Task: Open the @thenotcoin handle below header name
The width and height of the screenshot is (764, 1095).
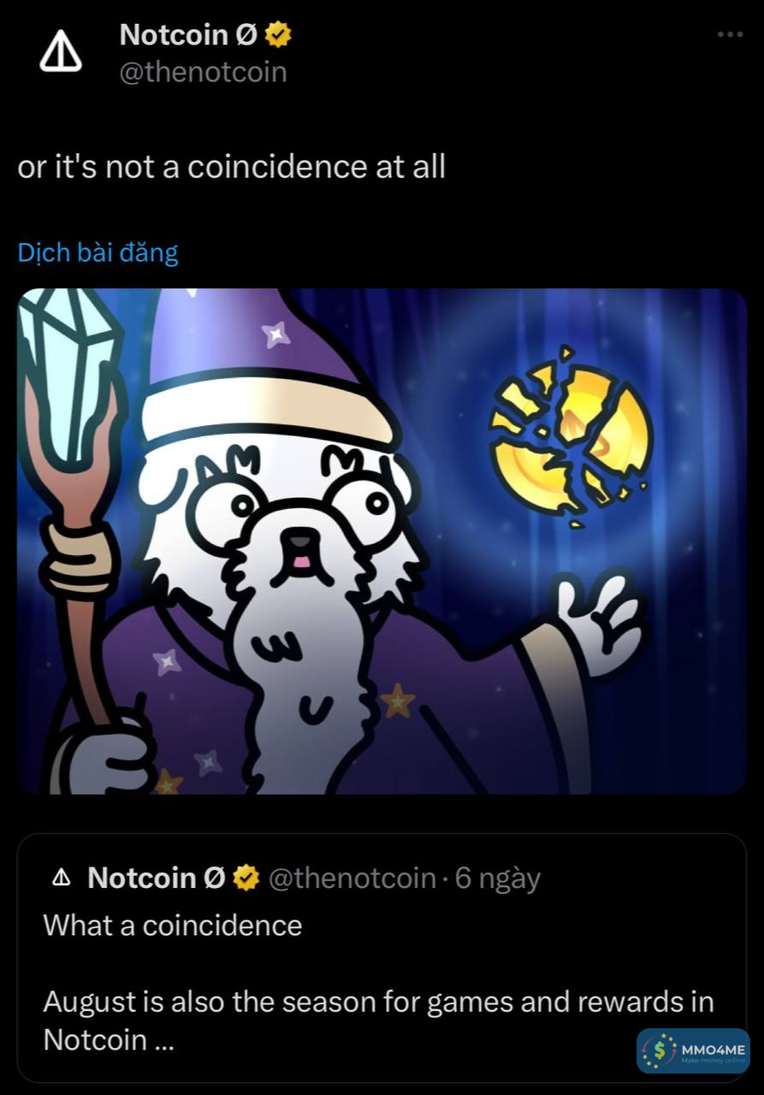Action: click(203, 72)
